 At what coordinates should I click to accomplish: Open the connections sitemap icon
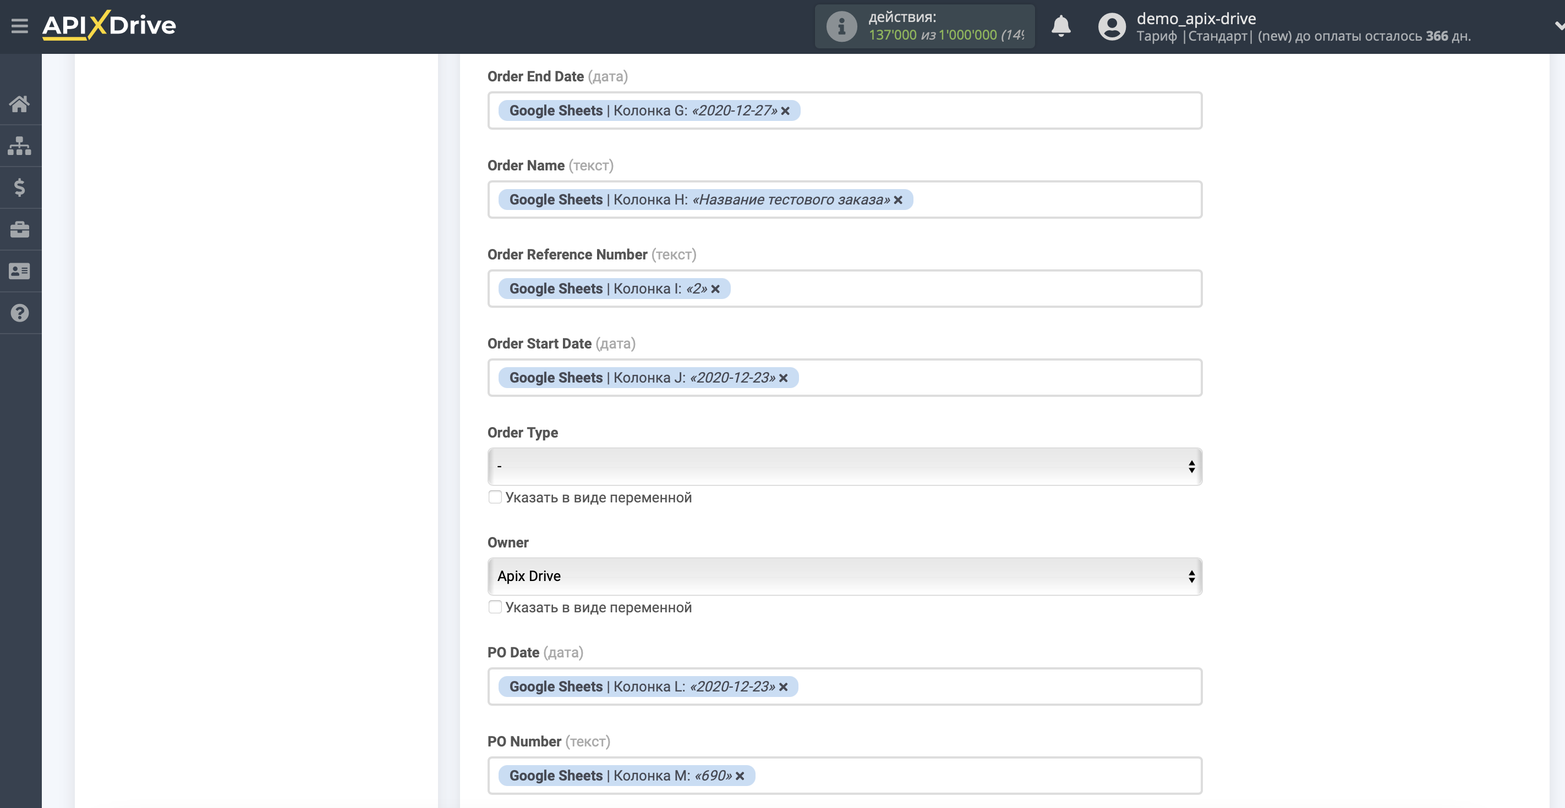coord(19,146)
